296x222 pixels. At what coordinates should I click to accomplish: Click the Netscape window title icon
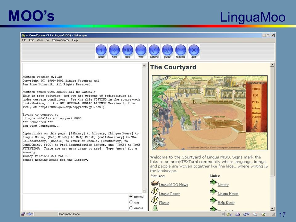[x=23, y=35]
